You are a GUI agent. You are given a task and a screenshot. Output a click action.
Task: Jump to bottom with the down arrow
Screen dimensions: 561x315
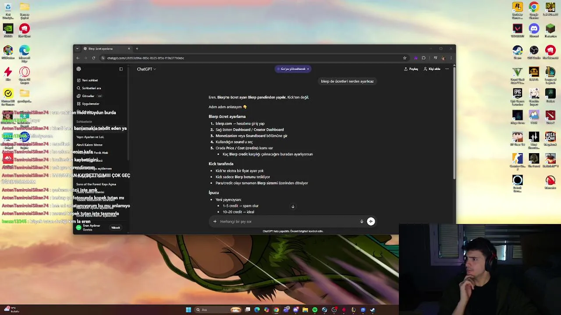tap(293, 206)
